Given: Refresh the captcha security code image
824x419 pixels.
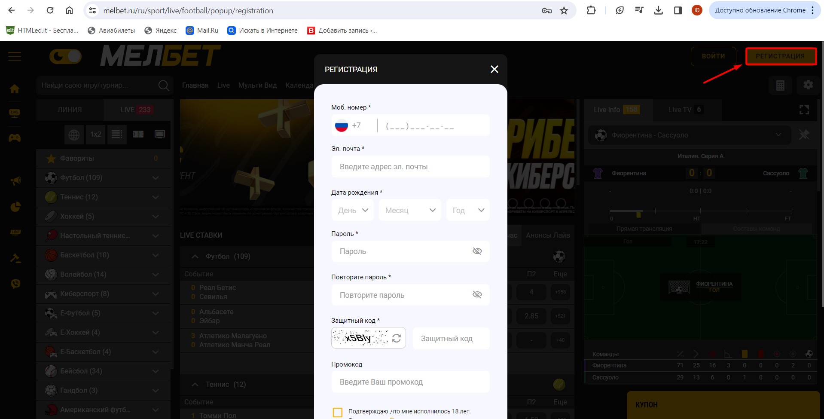Looking at the screenshot, I should click(396, 338).
